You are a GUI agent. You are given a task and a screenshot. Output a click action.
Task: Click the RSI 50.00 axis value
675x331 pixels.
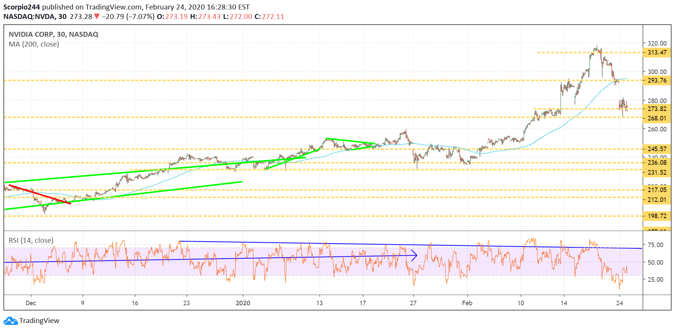click(x=655, y=262)
